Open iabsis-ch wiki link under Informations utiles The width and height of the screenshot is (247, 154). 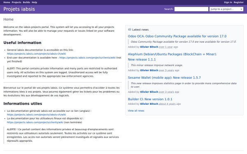pyautogui.click(x=36, y=115)
